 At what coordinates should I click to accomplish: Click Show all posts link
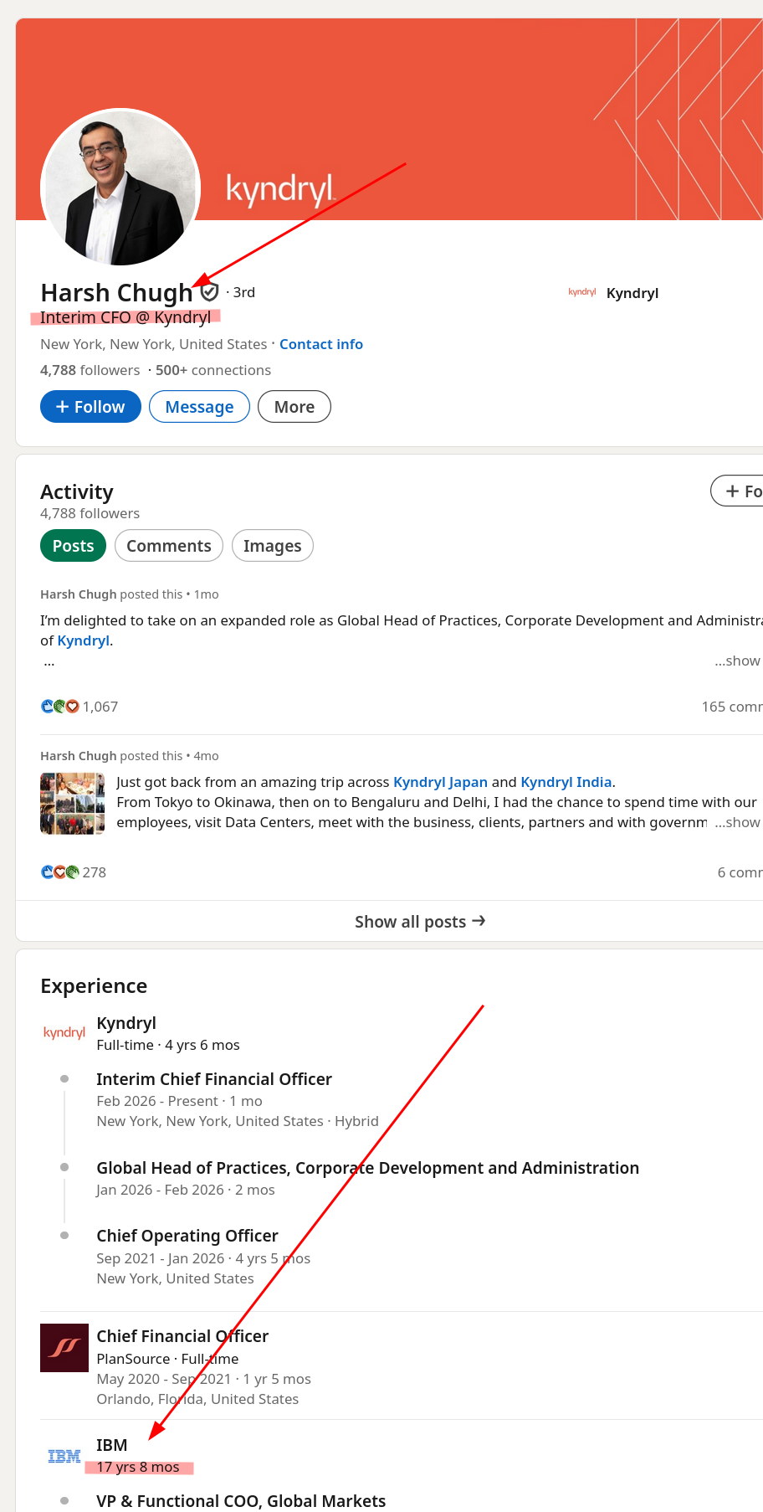[x=419, y=922]
